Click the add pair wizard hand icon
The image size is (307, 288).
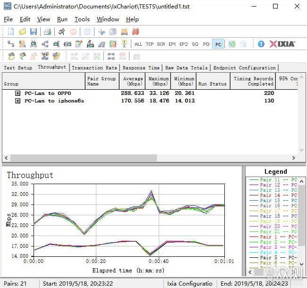22,44
